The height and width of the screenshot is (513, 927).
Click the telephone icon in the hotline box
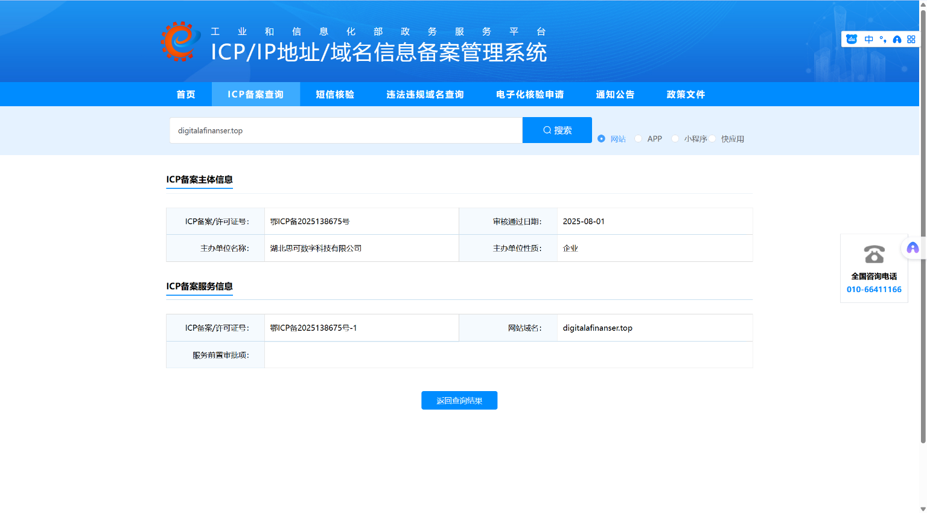(874, 254)
